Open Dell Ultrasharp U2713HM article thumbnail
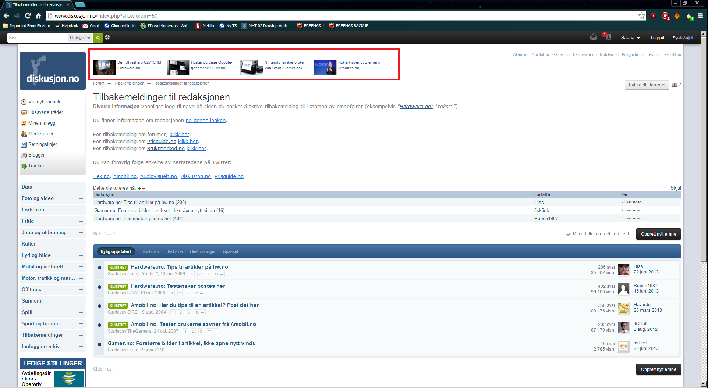 click(x=104, y=67)
